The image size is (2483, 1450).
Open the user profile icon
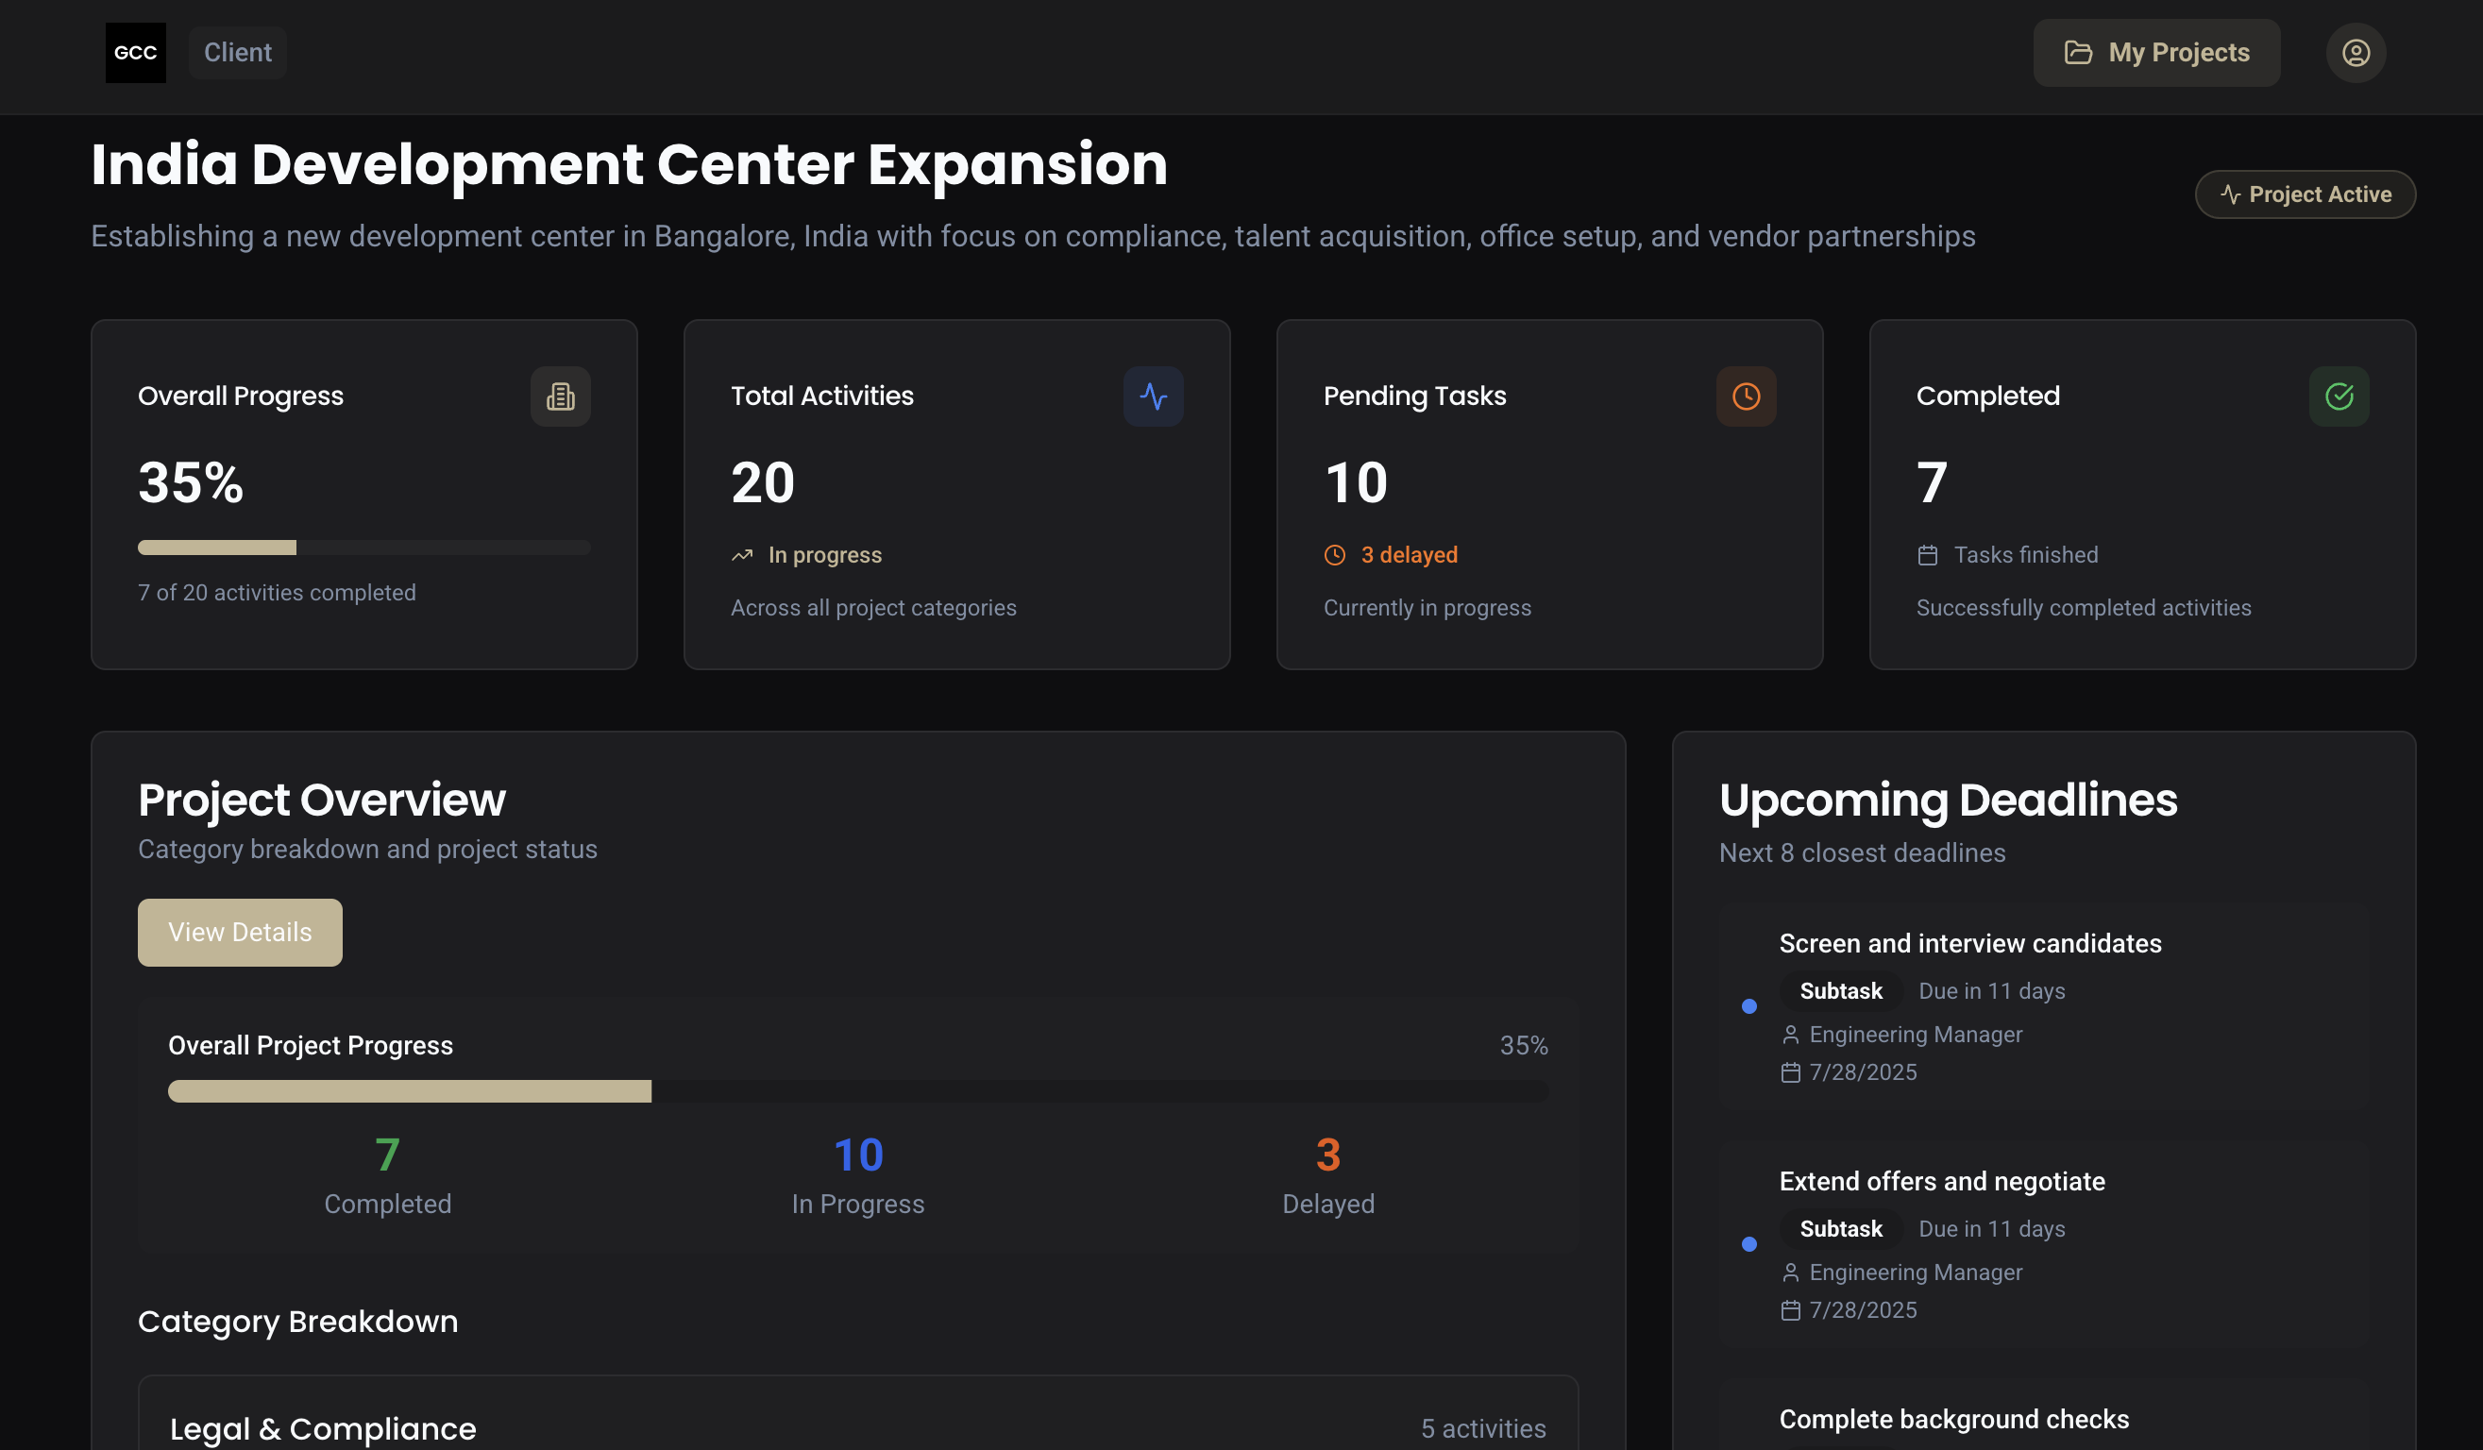(x=2355, y=52)
